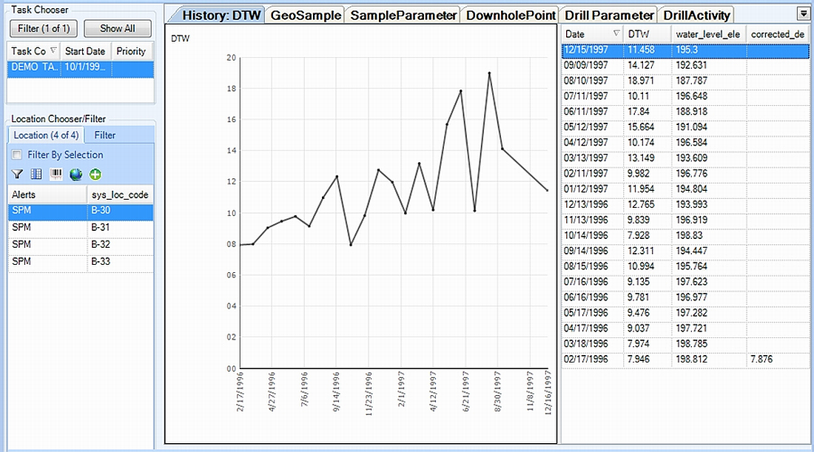This screenshot has height=452, width=814.
Task: Click the globe icon to map locations
Action: tap(75, 173)
